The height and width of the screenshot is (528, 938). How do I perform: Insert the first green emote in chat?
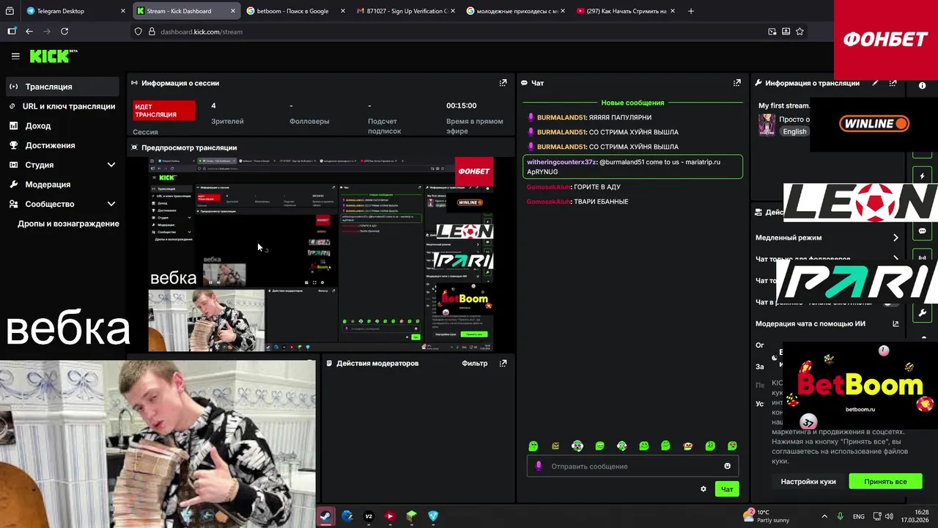coord(533,446)
